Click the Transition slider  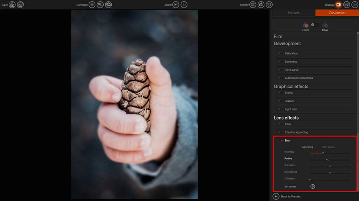(x=330, y=166)
